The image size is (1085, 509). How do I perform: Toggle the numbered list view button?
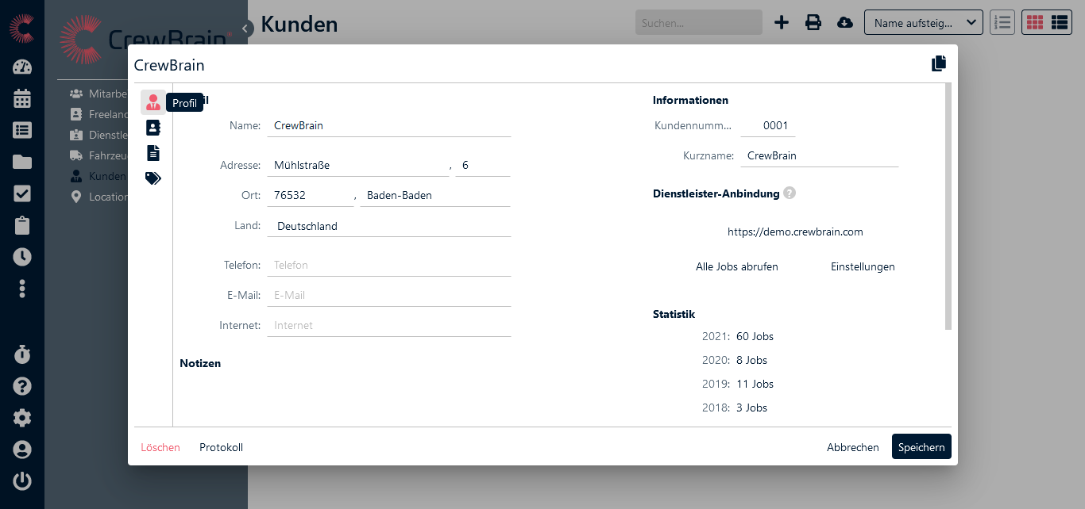1002,22
